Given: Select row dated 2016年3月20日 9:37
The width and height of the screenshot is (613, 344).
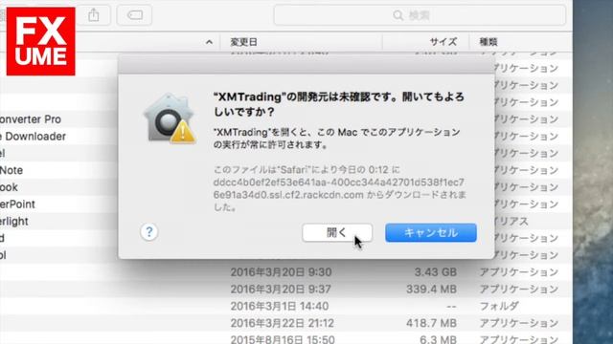Looking at the screenshot, I should (x=286, y=290).
